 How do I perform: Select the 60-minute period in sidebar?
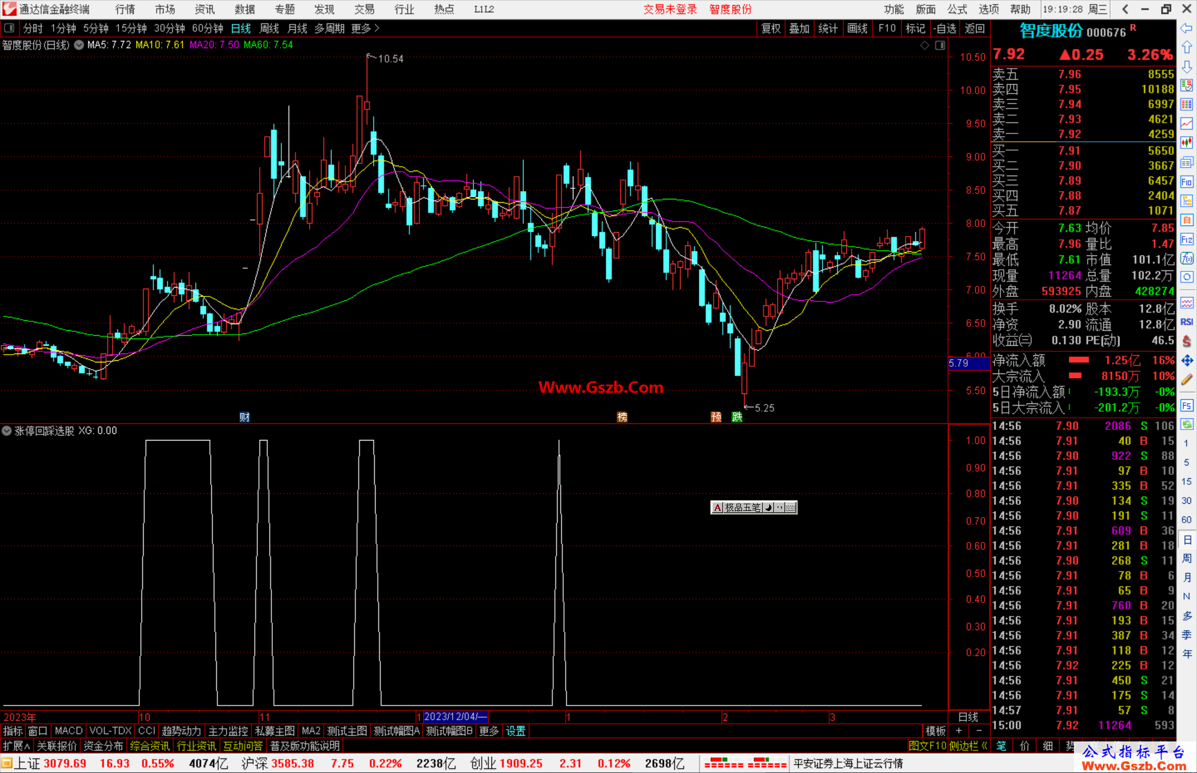pyautogui.click(x=1186, y=520)
